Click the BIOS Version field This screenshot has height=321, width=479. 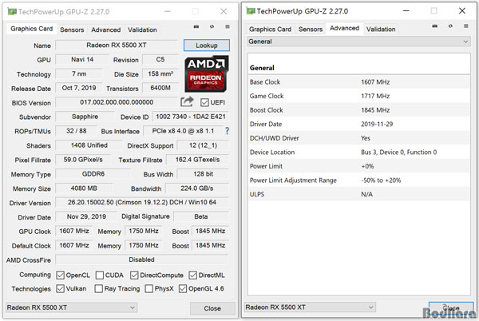coord(117,102)
